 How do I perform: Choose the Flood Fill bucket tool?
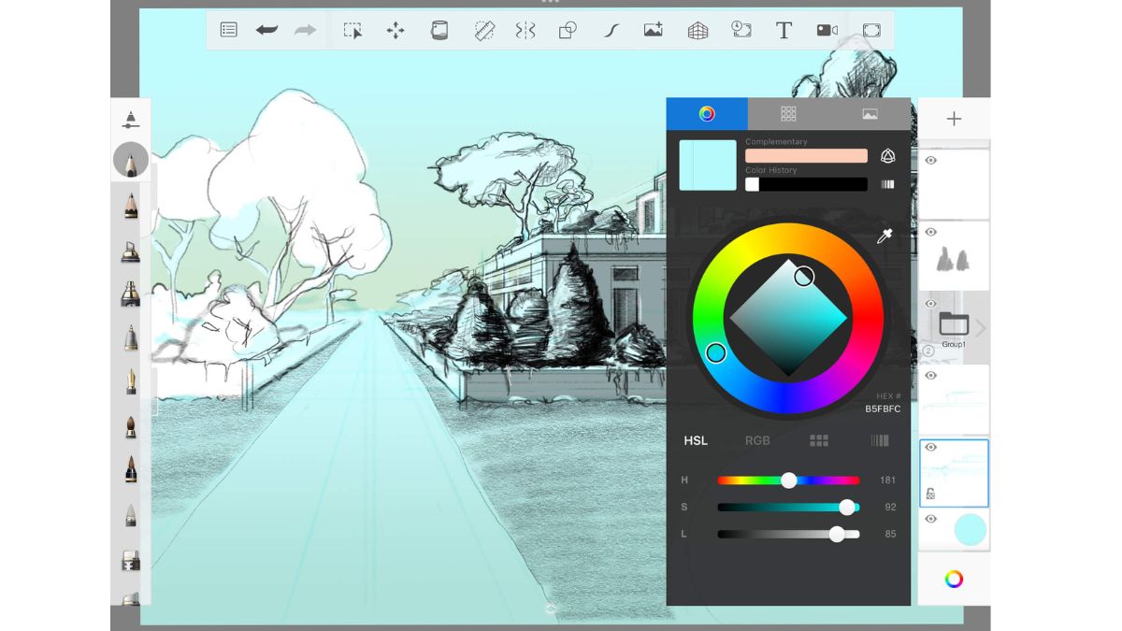coord(439,30)
